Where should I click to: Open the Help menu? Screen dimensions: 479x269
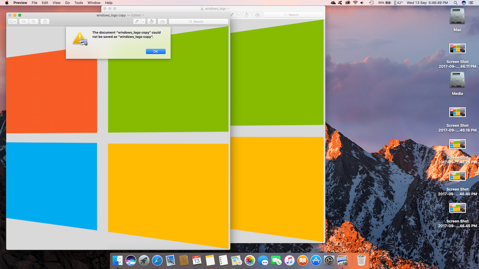coord(109,3)
